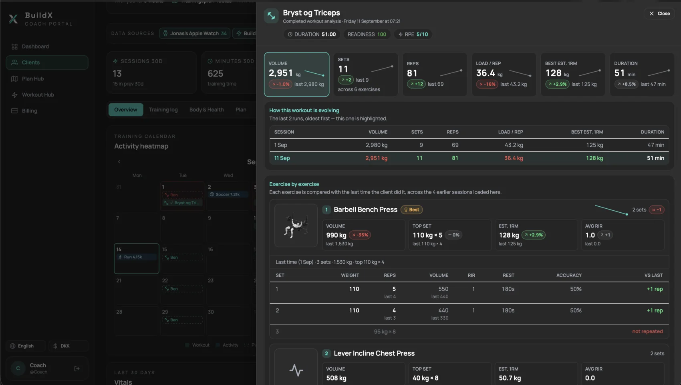Go to previous month in heatmap
Viewport: 681px width, 385px height.
tap(119, 162)
